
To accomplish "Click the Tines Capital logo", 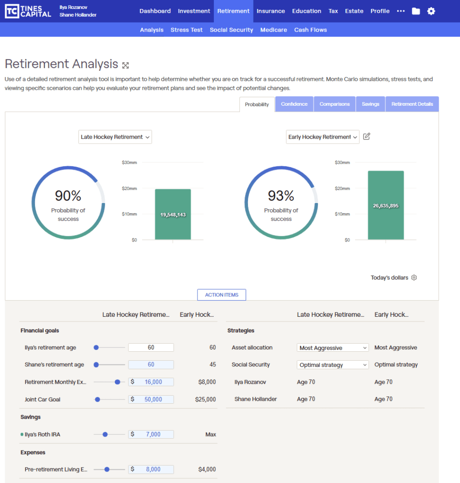I will click(28, 11).
